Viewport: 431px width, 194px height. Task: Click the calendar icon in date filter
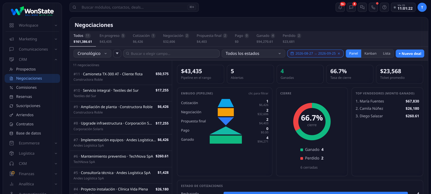click(292, 53)
